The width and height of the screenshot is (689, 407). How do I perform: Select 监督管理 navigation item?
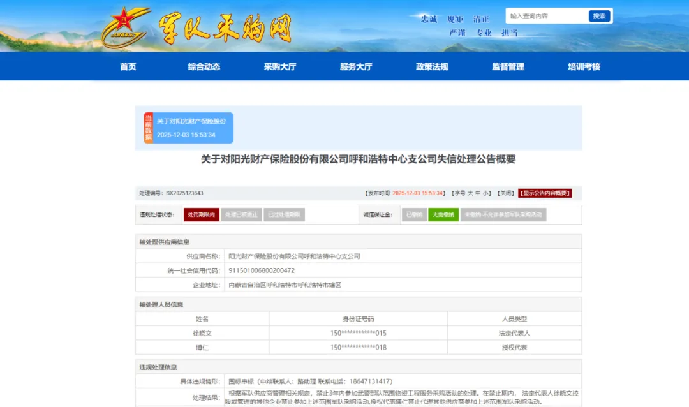click(x=508, y=67)
